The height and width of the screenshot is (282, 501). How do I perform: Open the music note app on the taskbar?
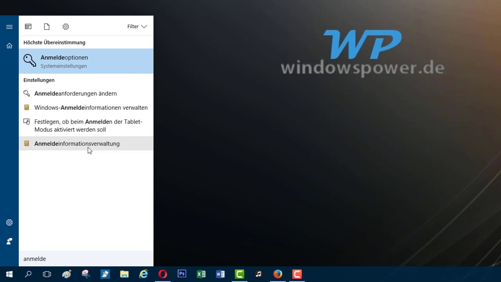(x=259, y=274)
